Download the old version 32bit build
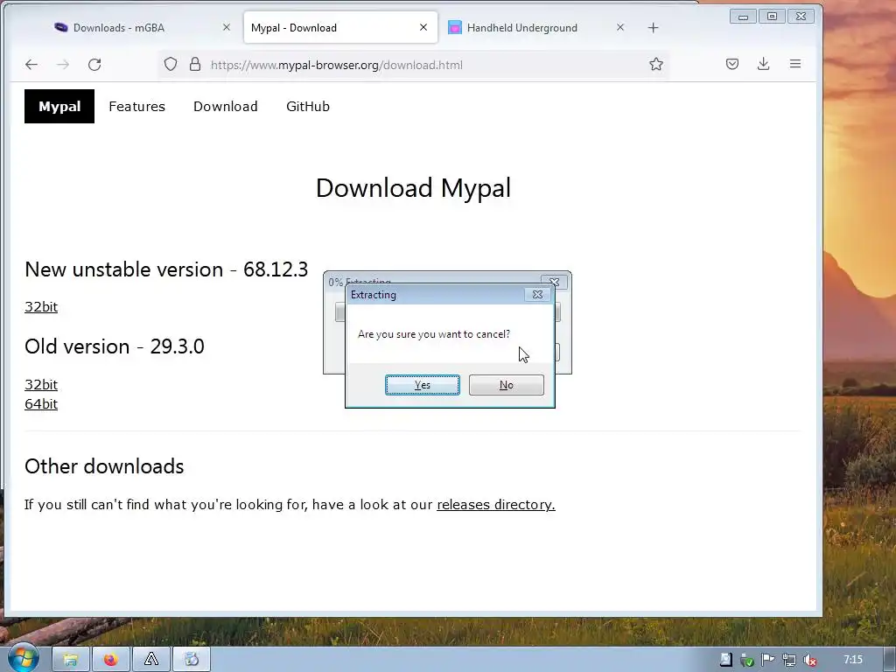The width and height of the screenshot is (896, 672). tap(41, 385)
